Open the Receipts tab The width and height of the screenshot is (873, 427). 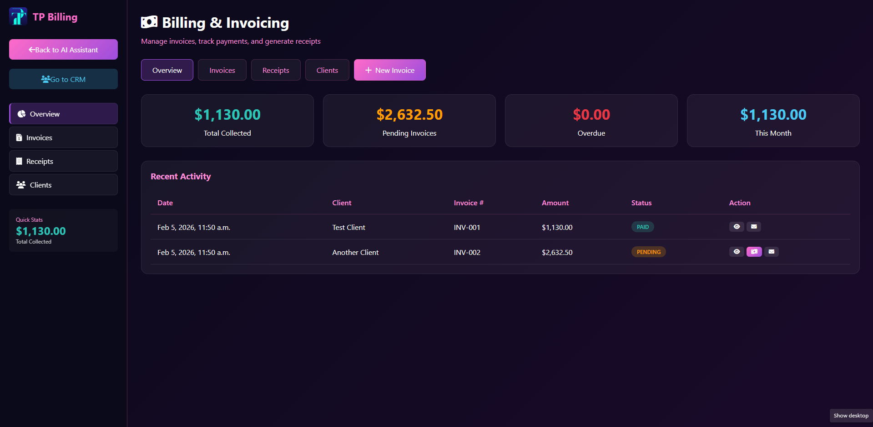pyautogui.click(x=275, y=70)
